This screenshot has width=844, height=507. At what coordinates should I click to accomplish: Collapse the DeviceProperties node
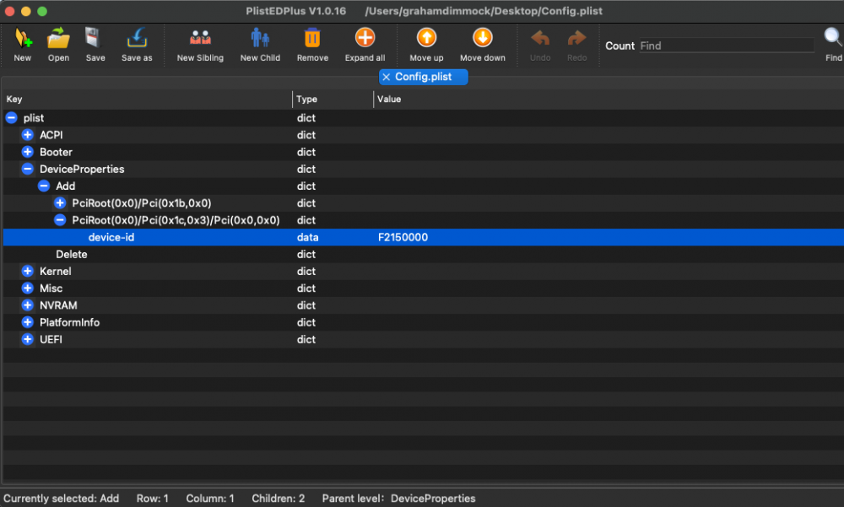28,169
